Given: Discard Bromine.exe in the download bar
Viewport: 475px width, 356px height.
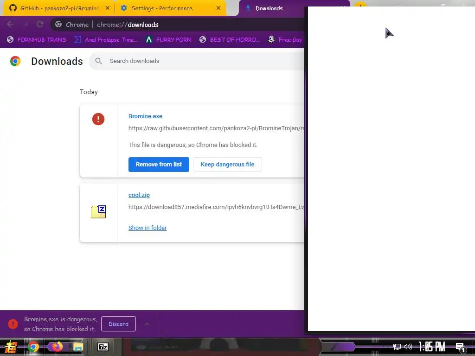Looking at the screenshot, I should (118, 324).
